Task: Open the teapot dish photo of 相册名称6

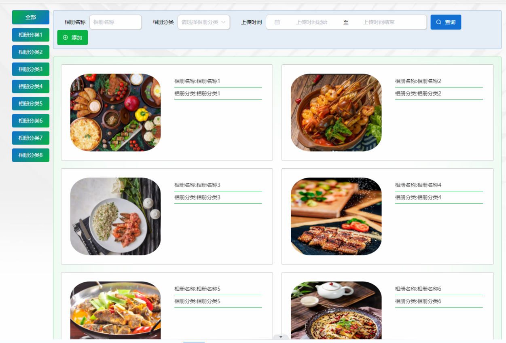Action: 336,310
